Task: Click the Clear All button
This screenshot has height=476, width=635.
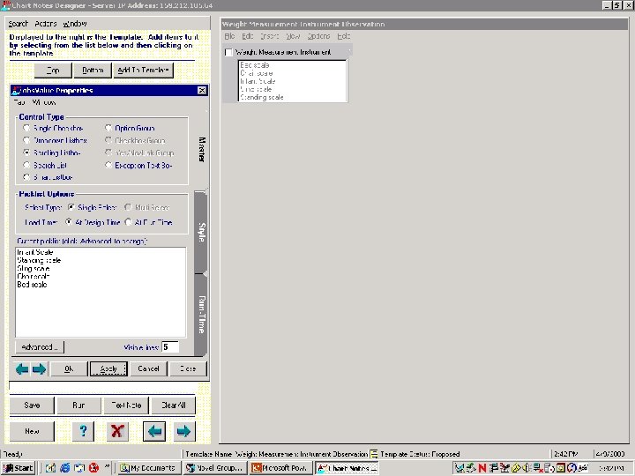Action: coord(174,405)
